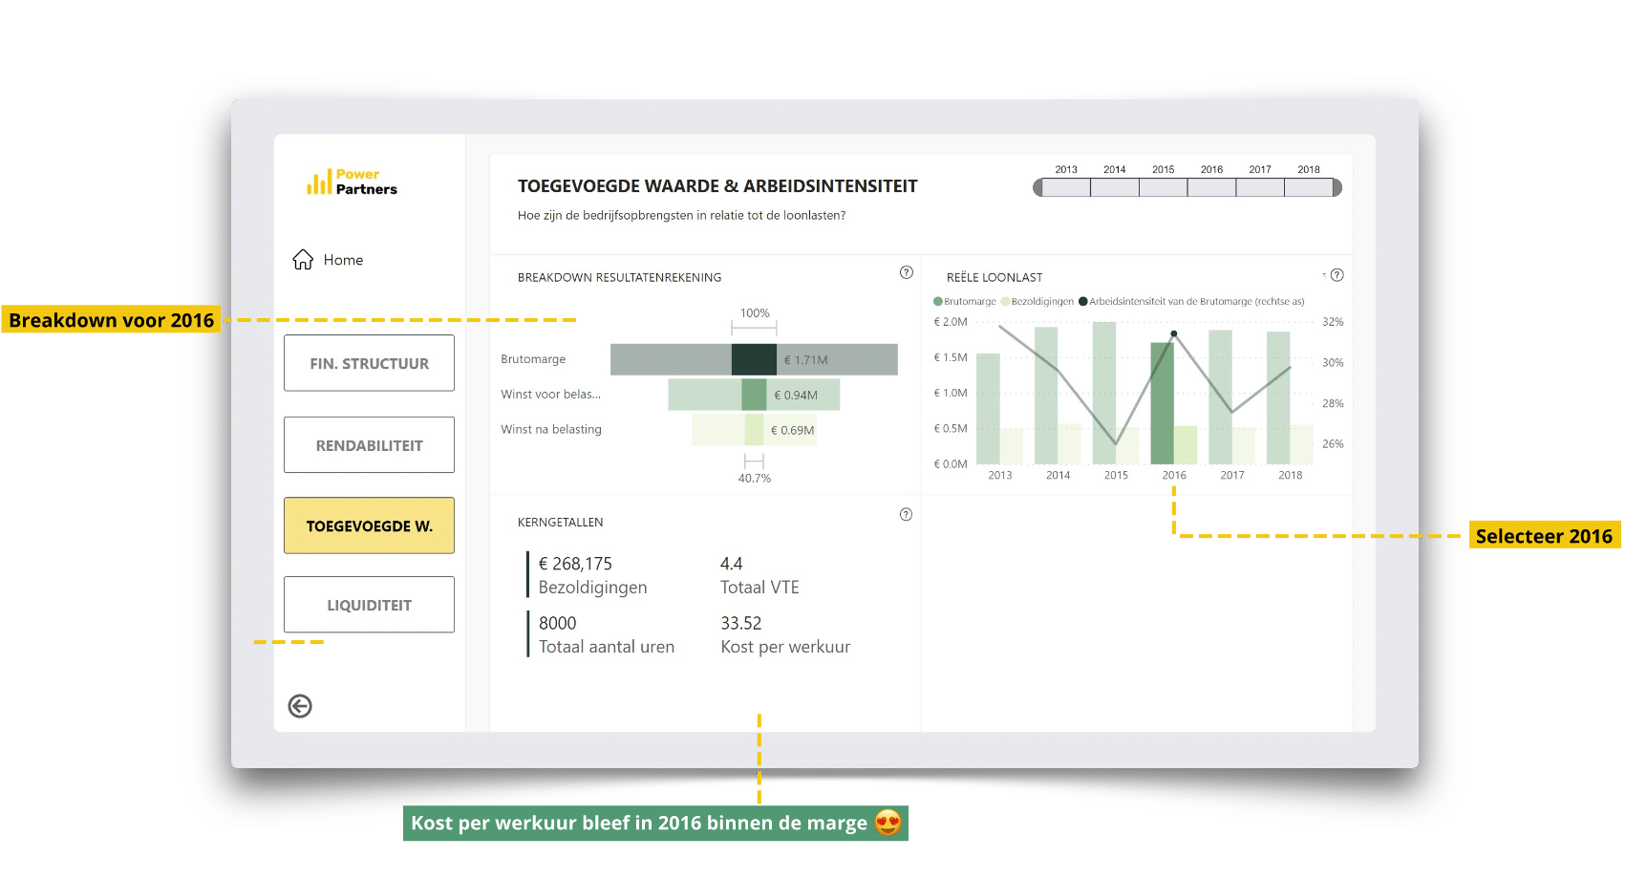
Task: Open help icon for Kerngetallen
Action: coord(907,515)
